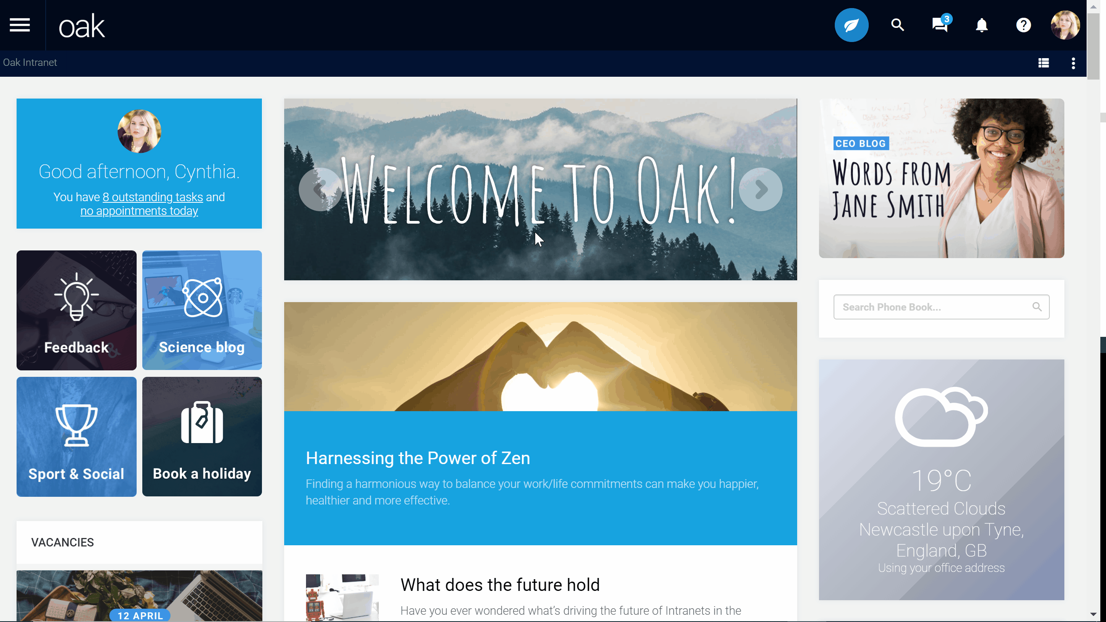Go to next carousel slide
Image resolution: width=1106 pixels, height=622 pixels.
[760, 189]
